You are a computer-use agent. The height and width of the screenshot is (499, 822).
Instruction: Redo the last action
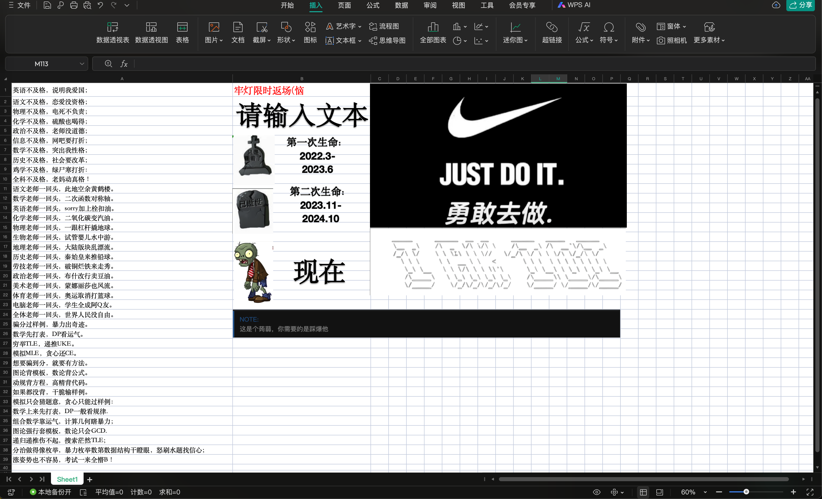pyautogui.click(x=113, y=5)
